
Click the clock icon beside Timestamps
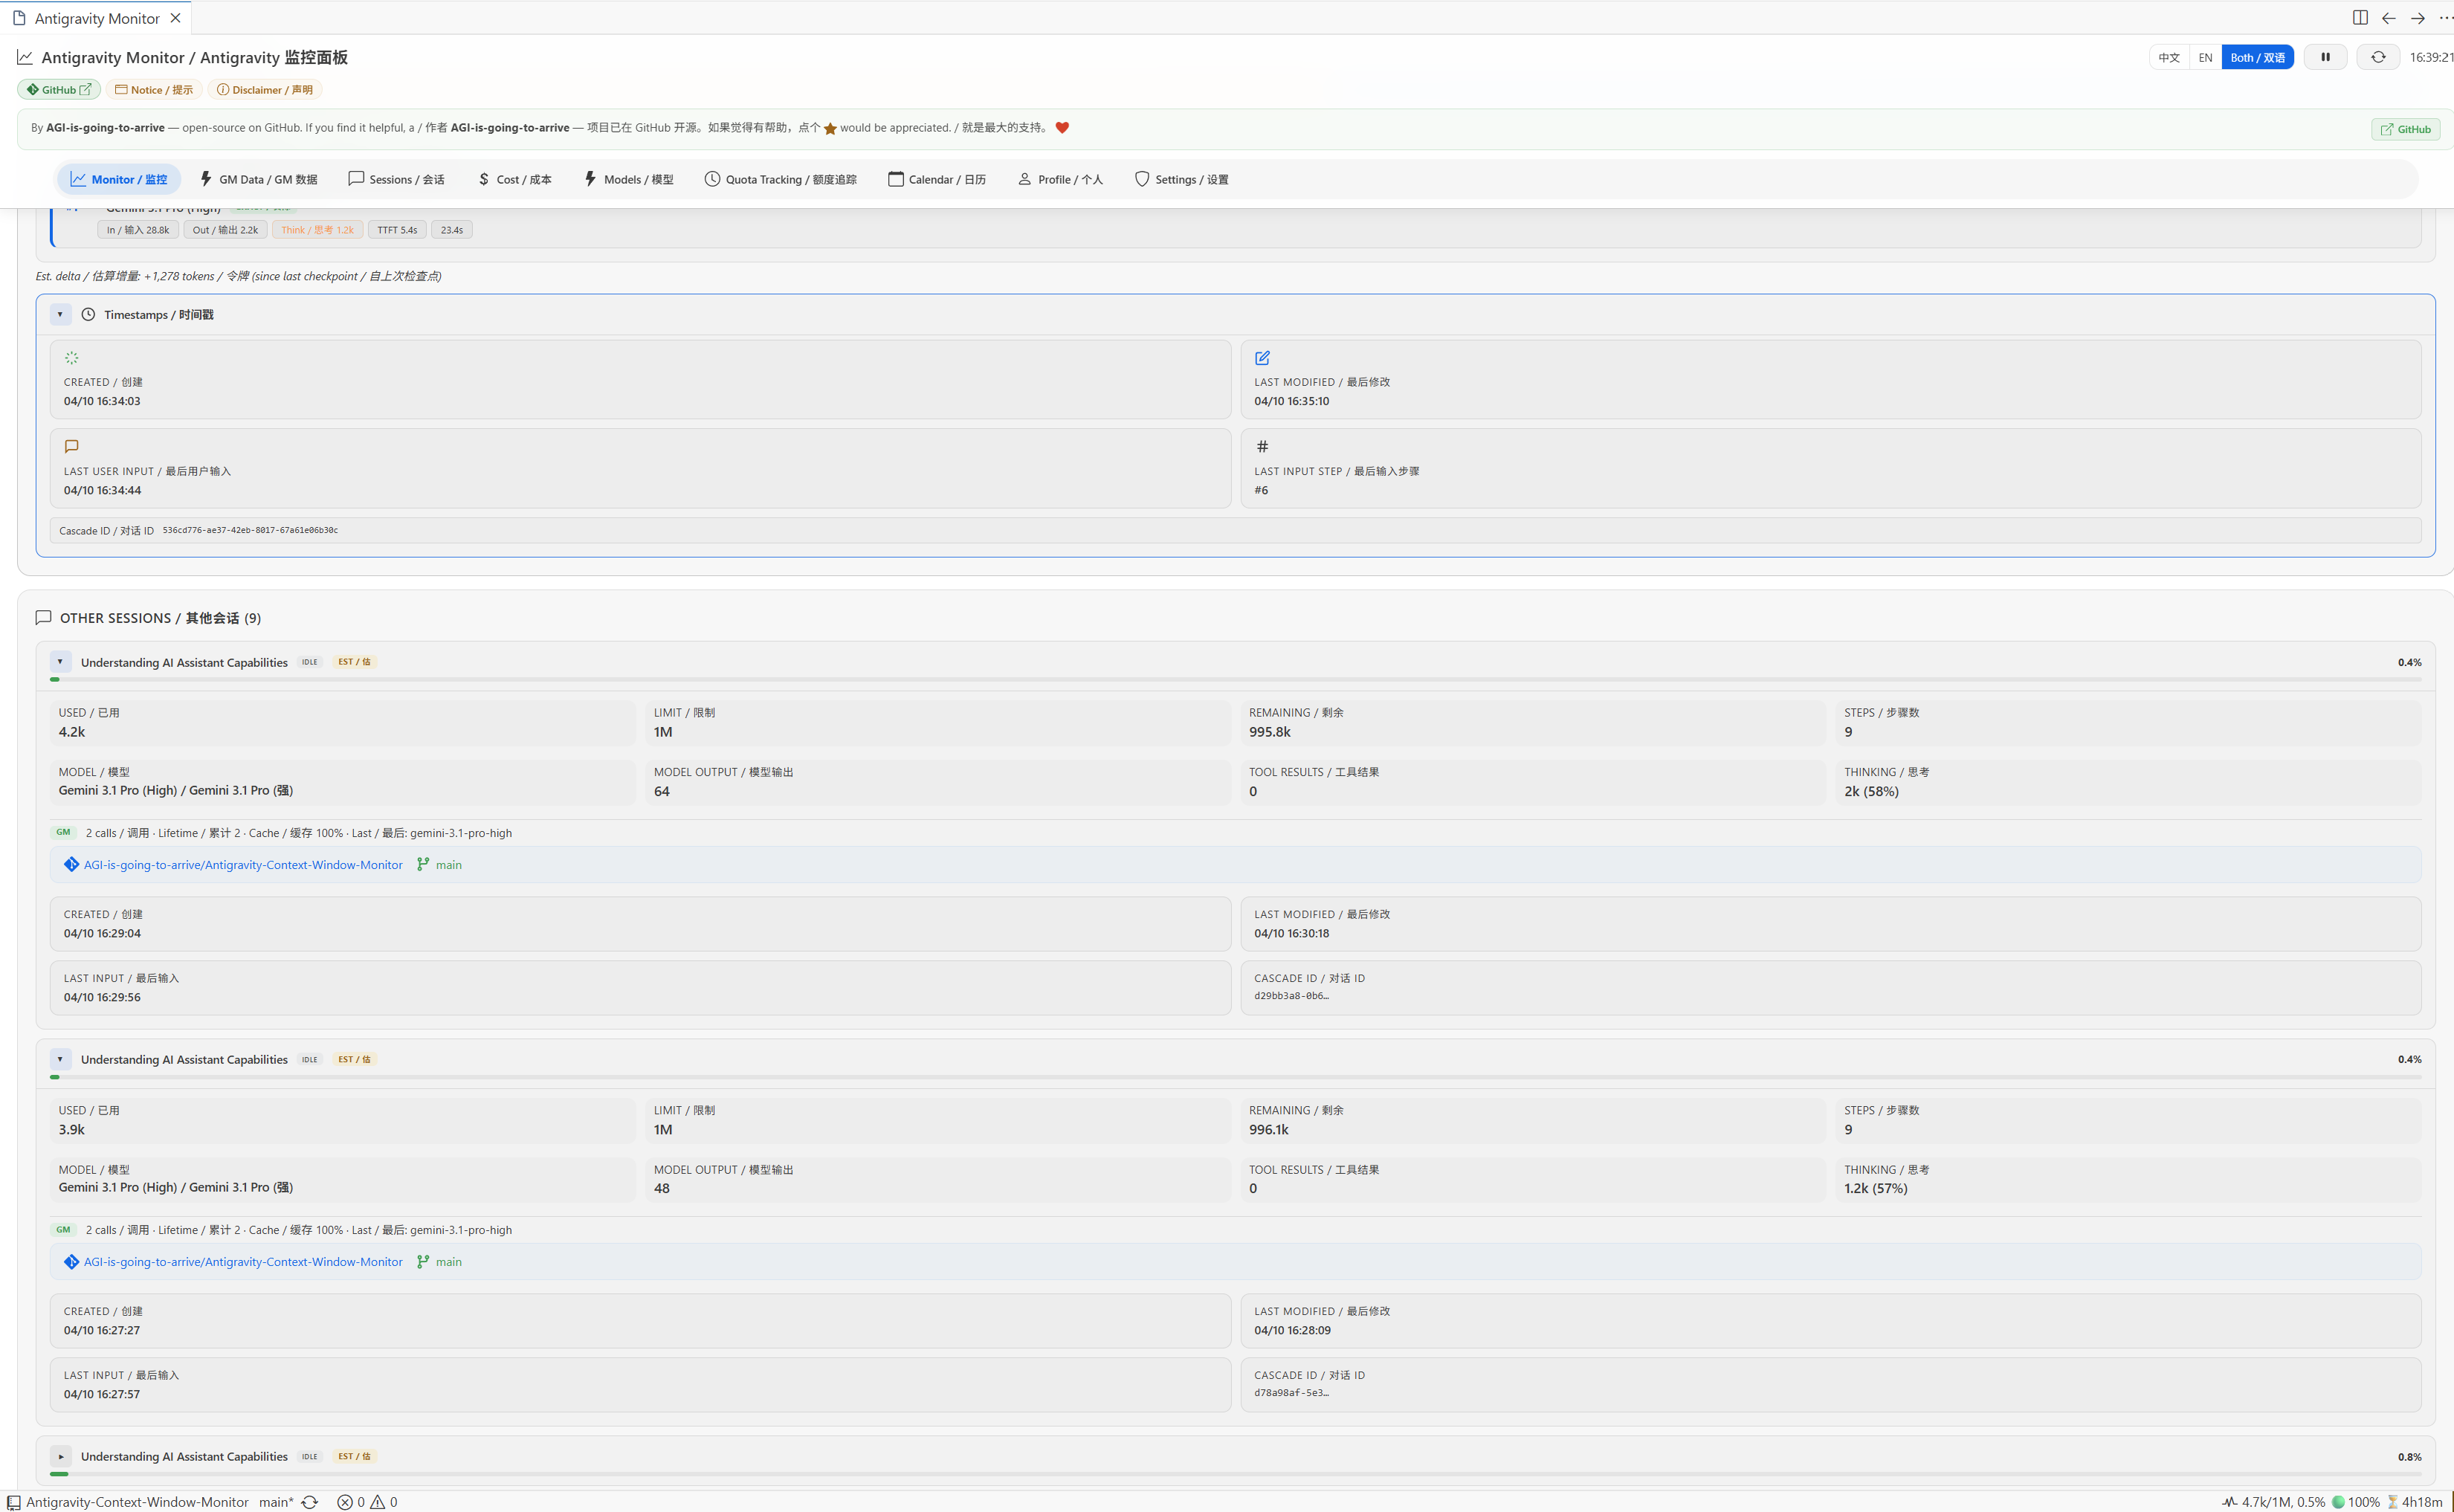point(88,314)
